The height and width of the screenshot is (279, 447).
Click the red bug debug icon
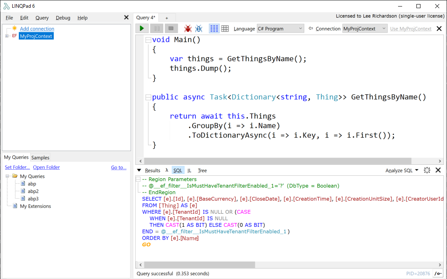[x=188, y=29]
